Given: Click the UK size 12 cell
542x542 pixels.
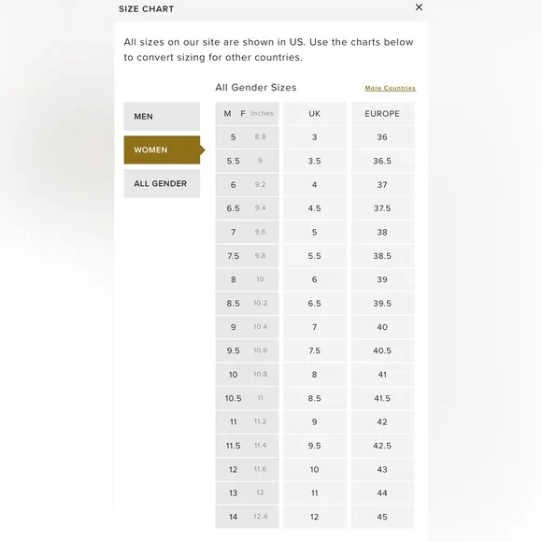Looking at the screenshot, I should [x=315, y=517].
